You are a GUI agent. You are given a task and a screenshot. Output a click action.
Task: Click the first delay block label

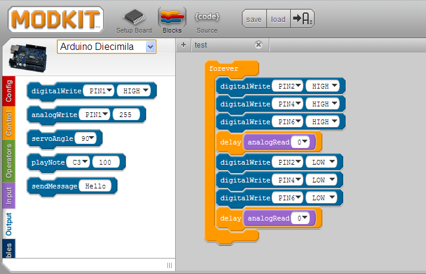(x=231, y=142)
